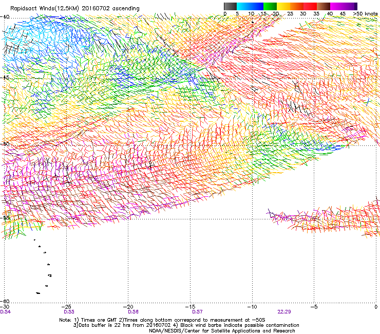Click the '>50 knots' legend label
The image size is (380, 334).
tap(366, 14)
